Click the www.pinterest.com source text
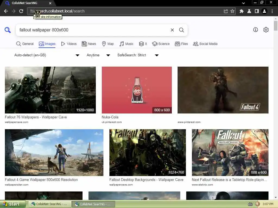 (189, 122)
